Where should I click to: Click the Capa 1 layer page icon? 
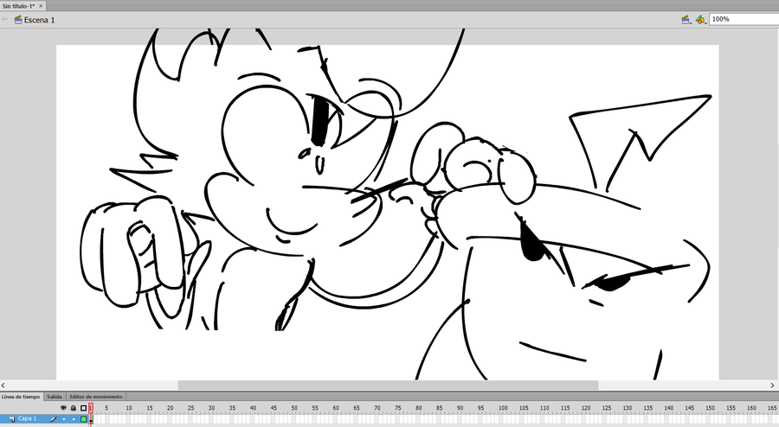coord(12,419)
